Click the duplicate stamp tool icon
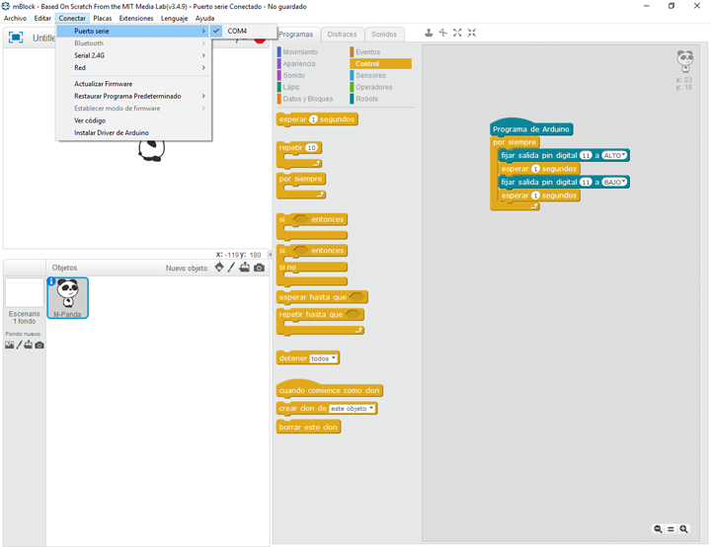This screenshot has height=547, width=711. coord(429,33)
